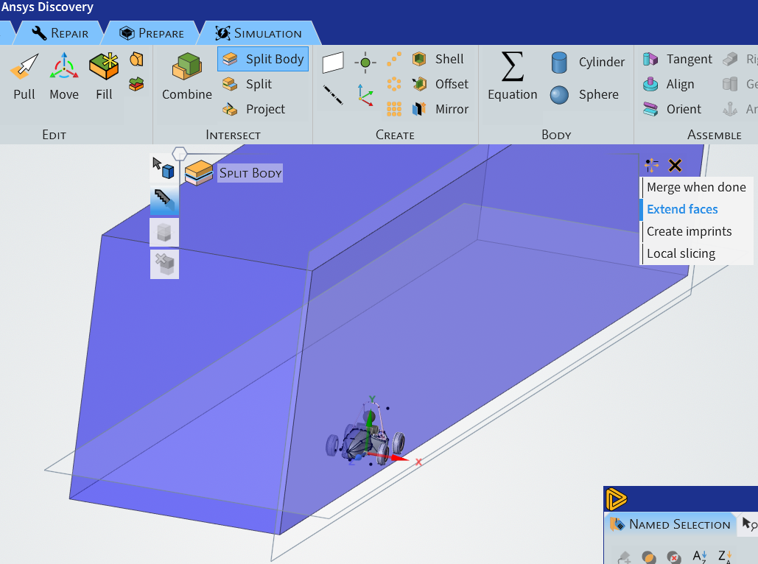Select the Project tool
The height and width of the screenshot is (564, 758).
point(254,109)
